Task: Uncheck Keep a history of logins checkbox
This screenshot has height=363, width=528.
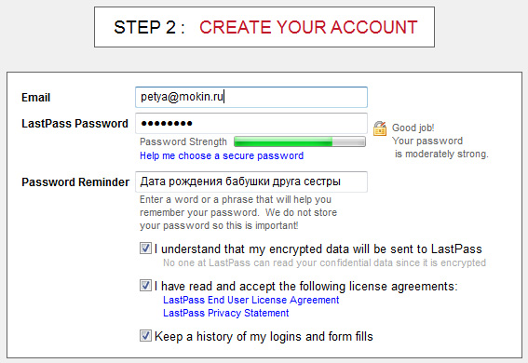Action: click(x=145, y=335)
